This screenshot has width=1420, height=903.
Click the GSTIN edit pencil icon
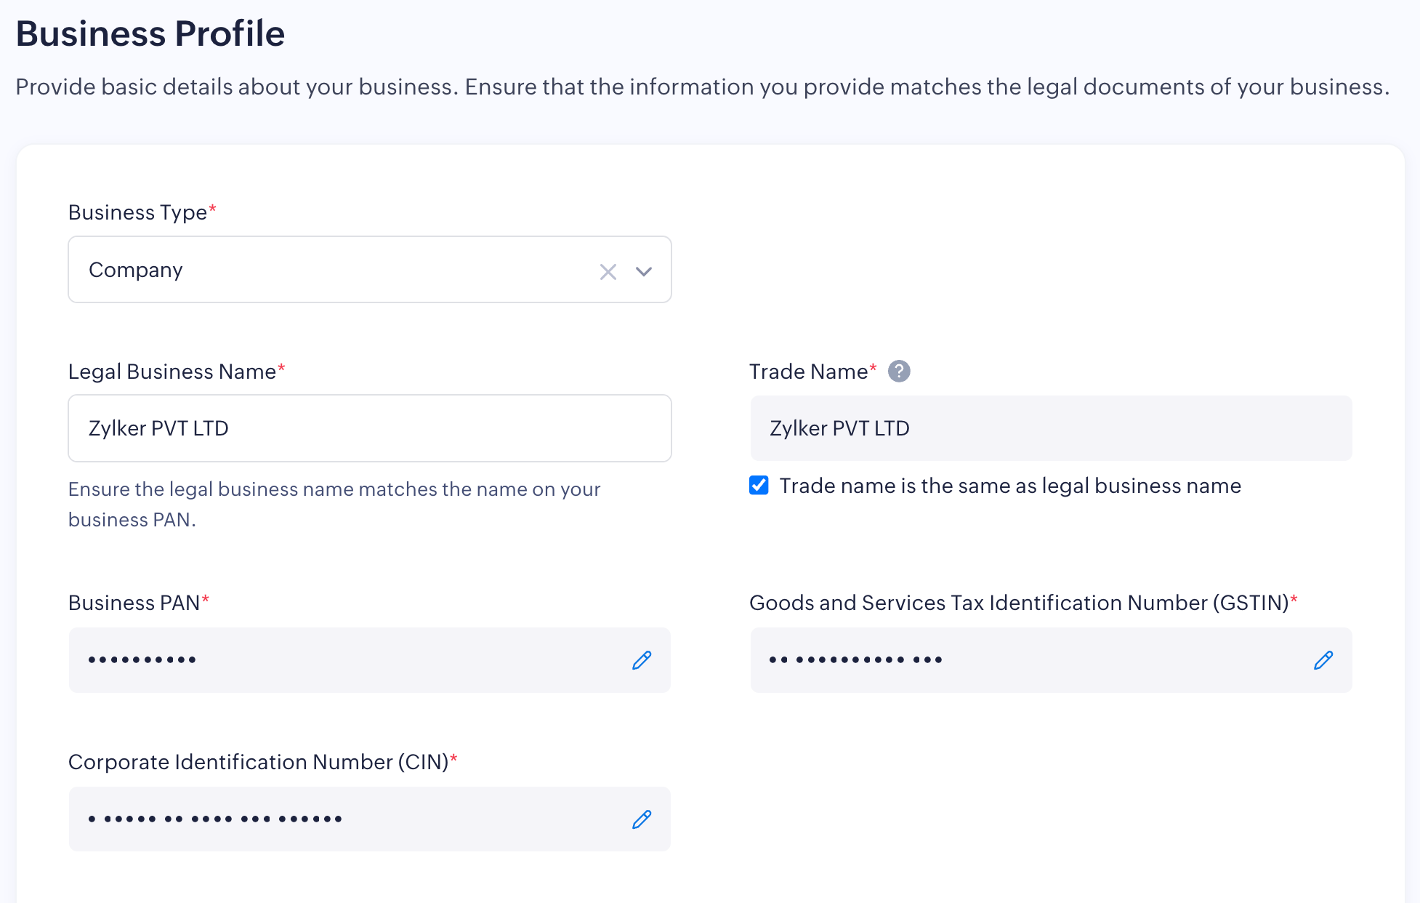coord(1323,660)
